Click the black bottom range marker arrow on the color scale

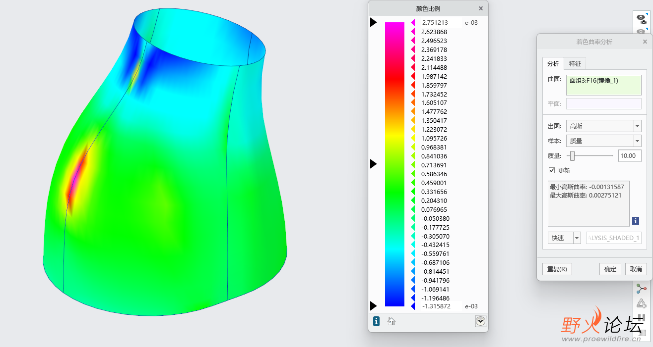(374, 305)
